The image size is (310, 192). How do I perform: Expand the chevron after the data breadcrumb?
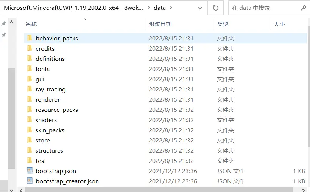(x=171, y=8)
